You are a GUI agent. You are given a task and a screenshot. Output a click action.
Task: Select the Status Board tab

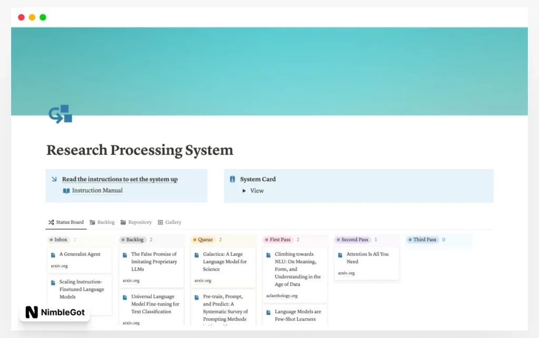point(66,222)
